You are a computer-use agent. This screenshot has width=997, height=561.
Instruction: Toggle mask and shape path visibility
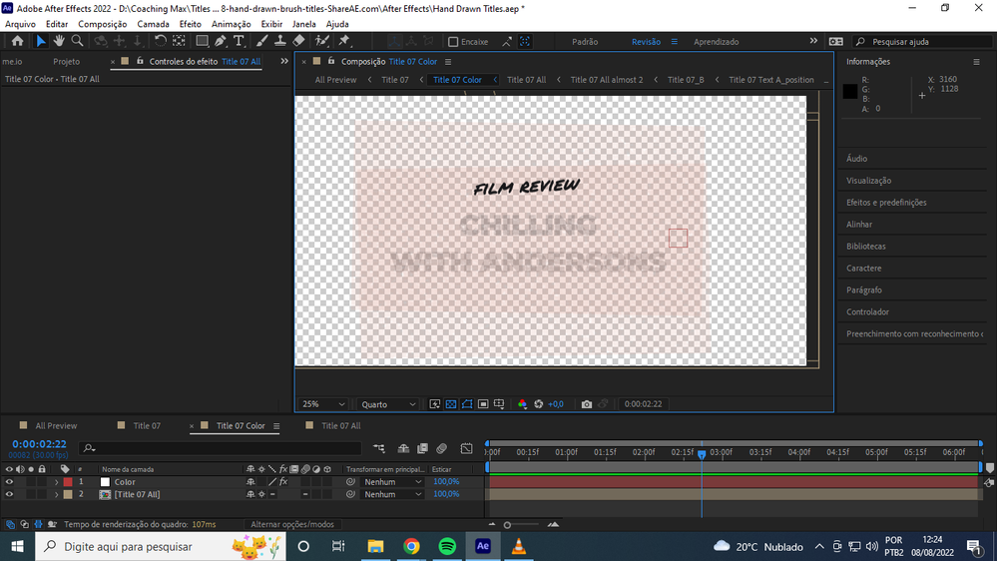(467, 404)
